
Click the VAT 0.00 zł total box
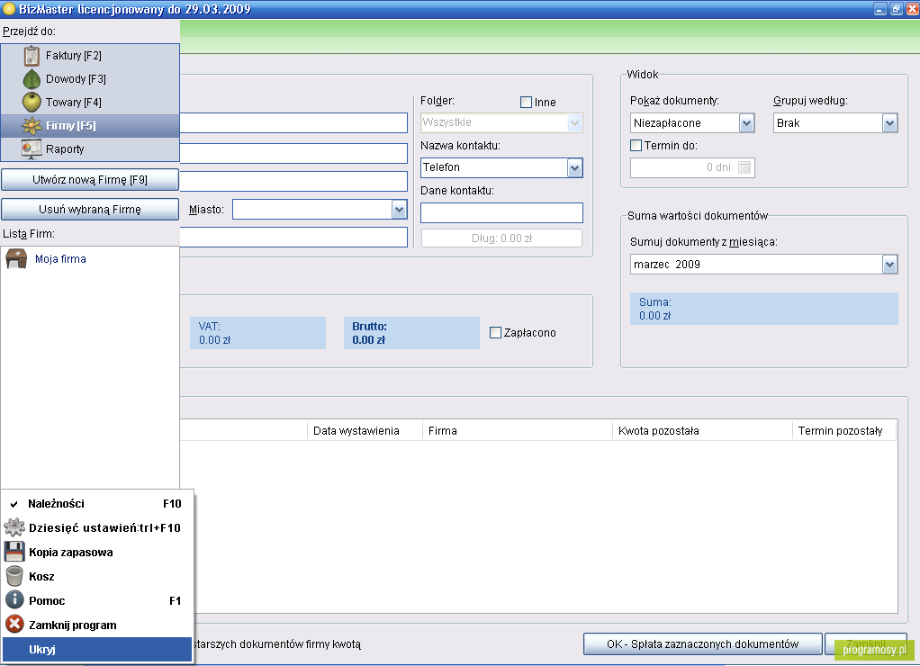coord(257,333)
